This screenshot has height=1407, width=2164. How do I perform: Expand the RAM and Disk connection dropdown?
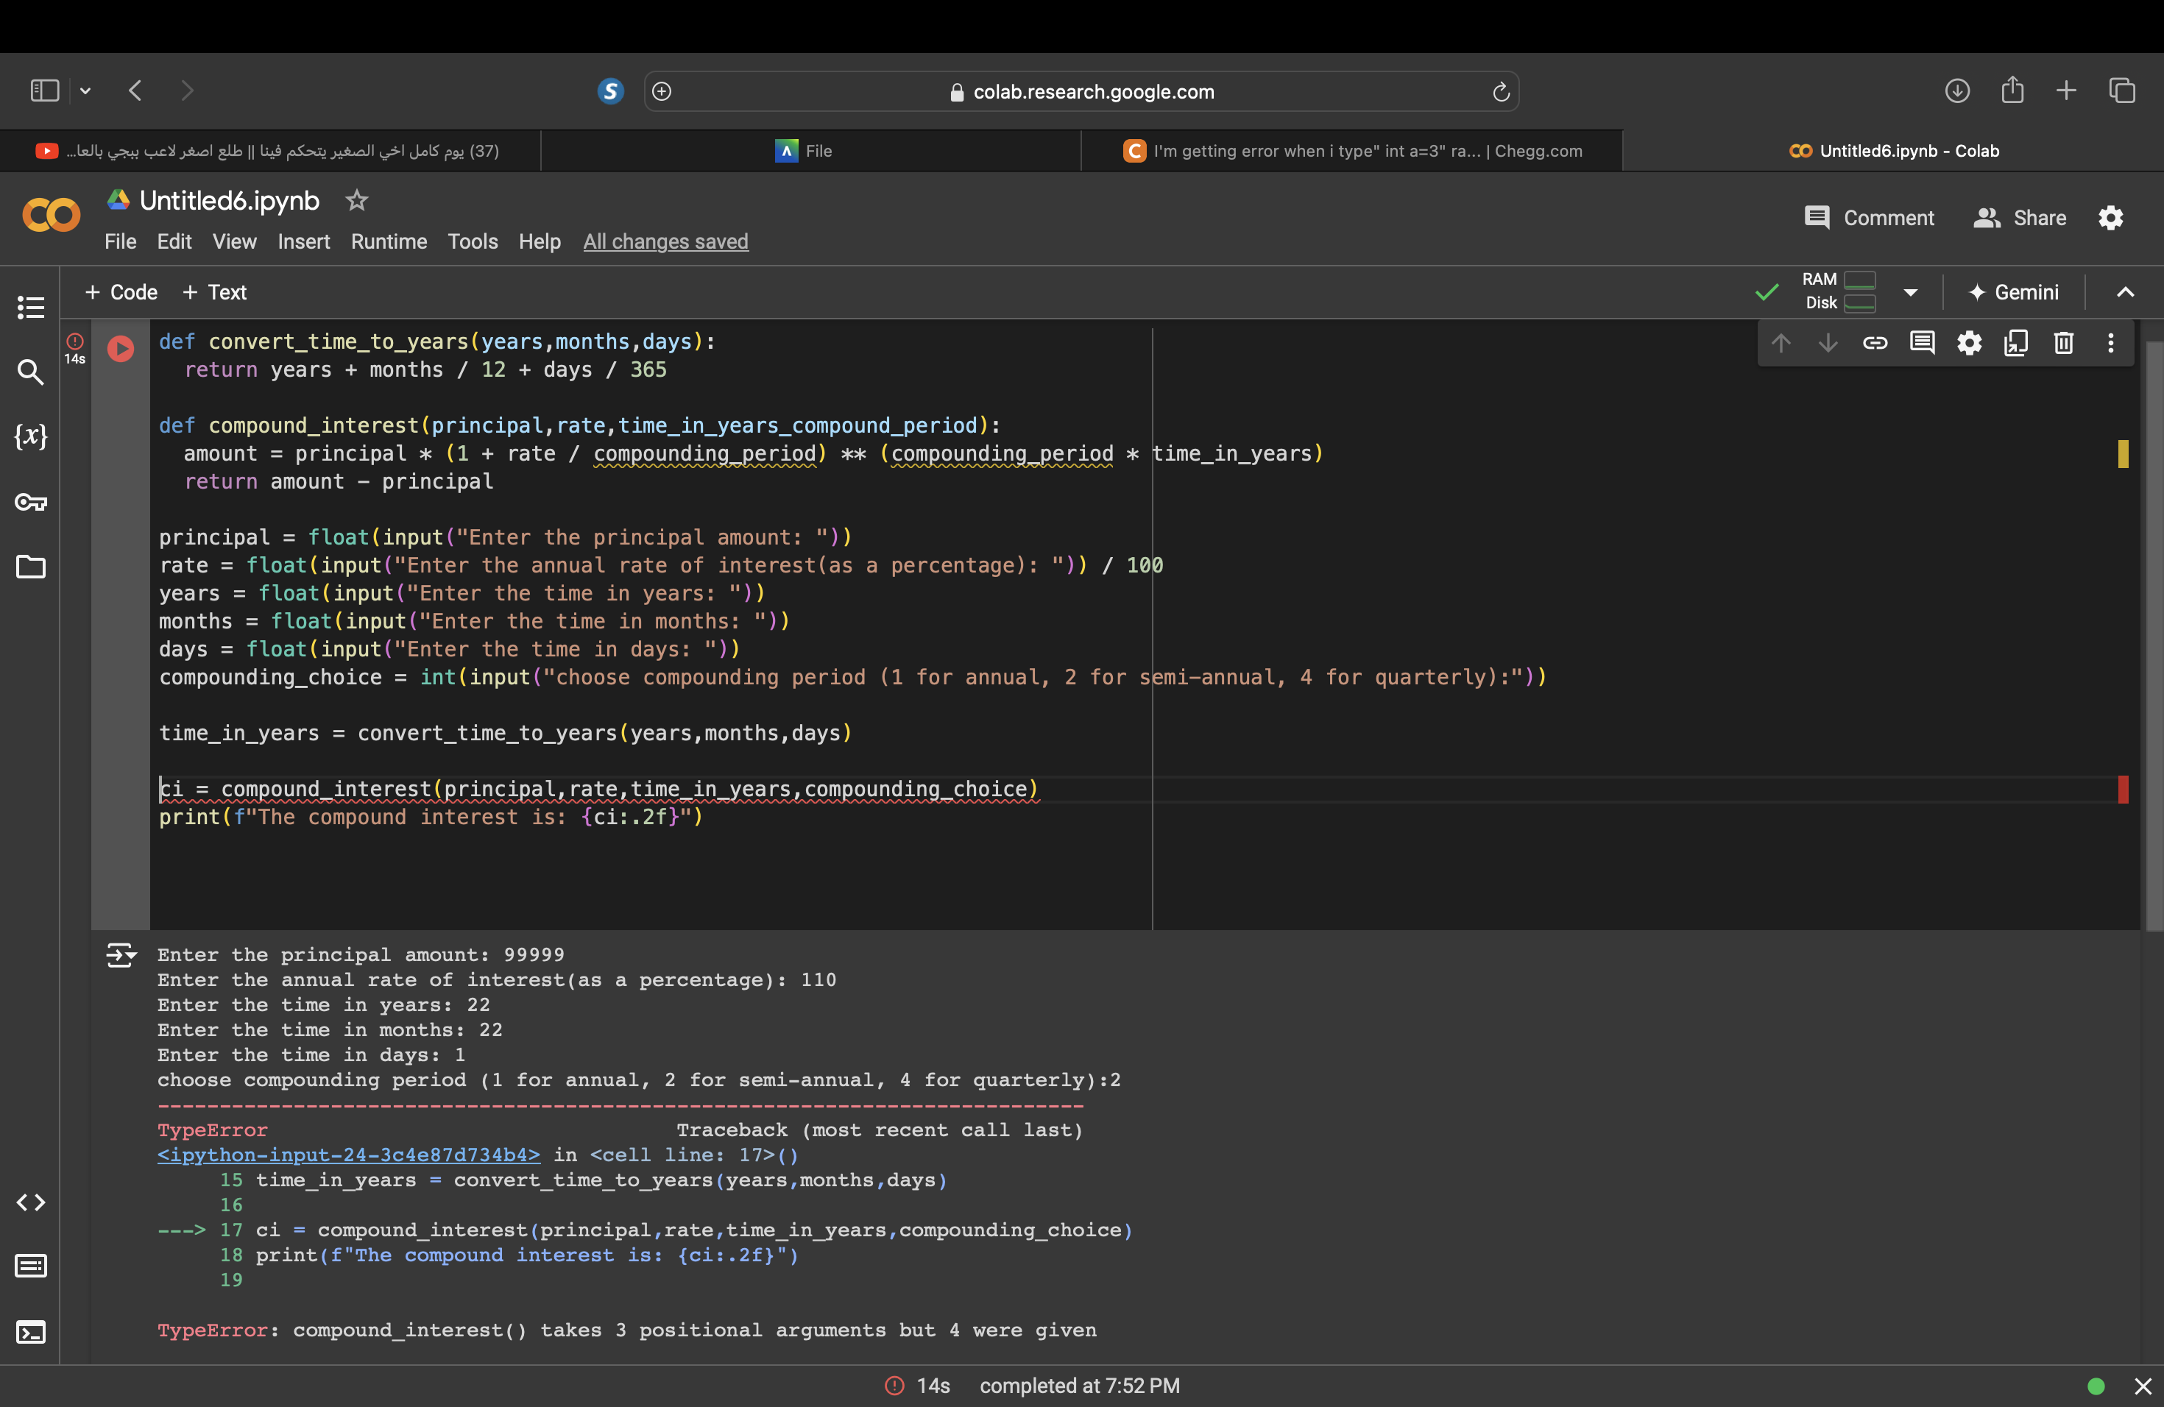tap(1910, 293)
